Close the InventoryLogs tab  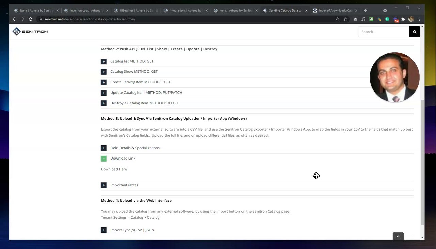click(107, 11)
